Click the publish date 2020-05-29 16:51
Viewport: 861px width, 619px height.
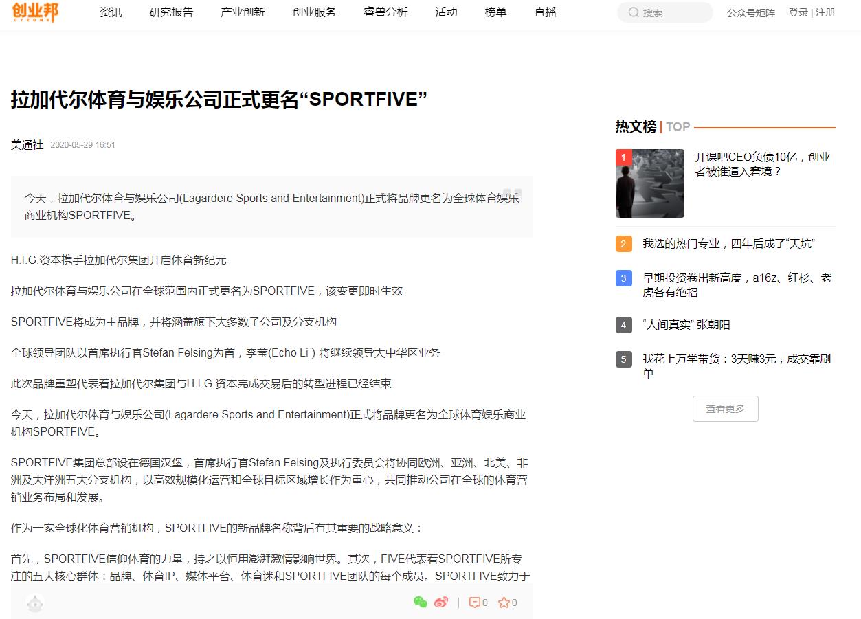82,145
